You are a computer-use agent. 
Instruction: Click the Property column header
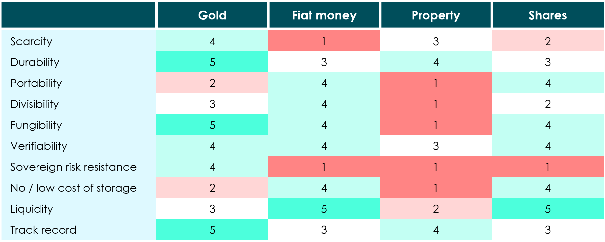pos(436,15)
